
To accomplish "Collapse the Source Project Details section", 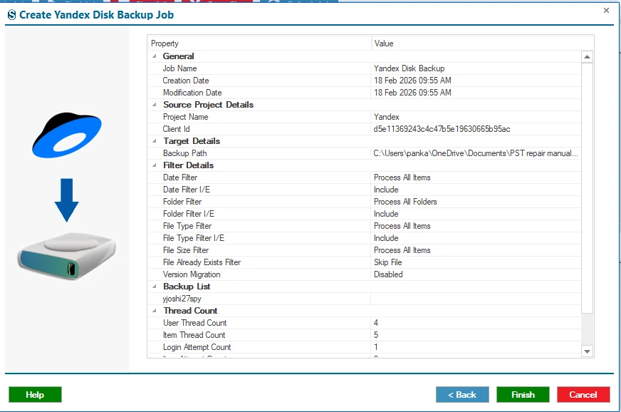I will [155, 105].
